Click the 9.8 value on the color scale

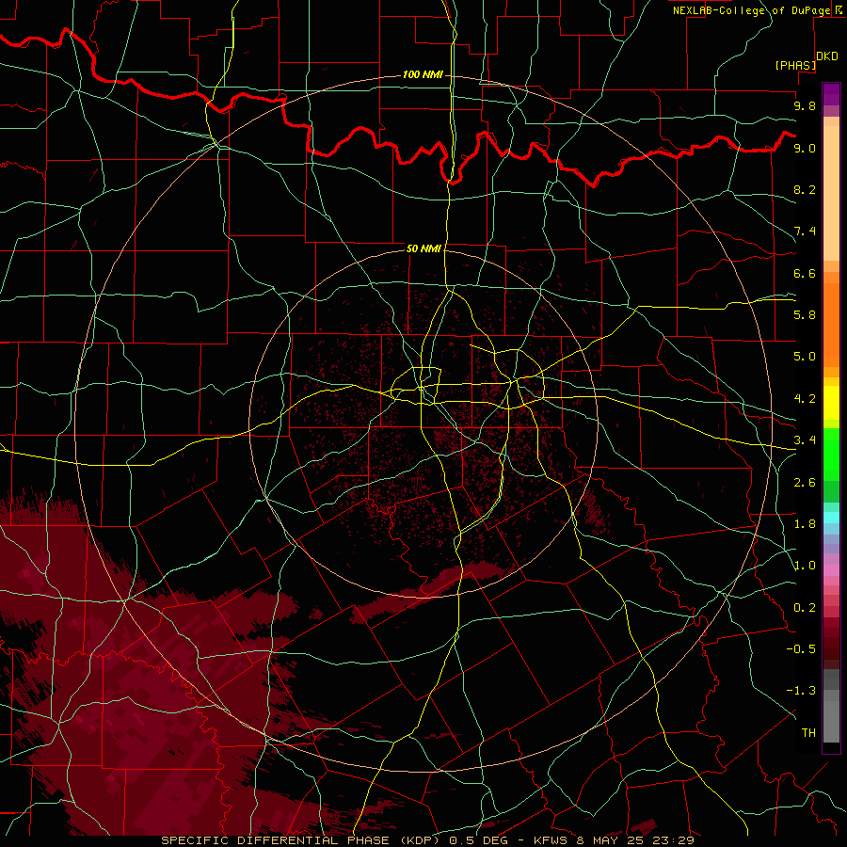pos(805,105)
